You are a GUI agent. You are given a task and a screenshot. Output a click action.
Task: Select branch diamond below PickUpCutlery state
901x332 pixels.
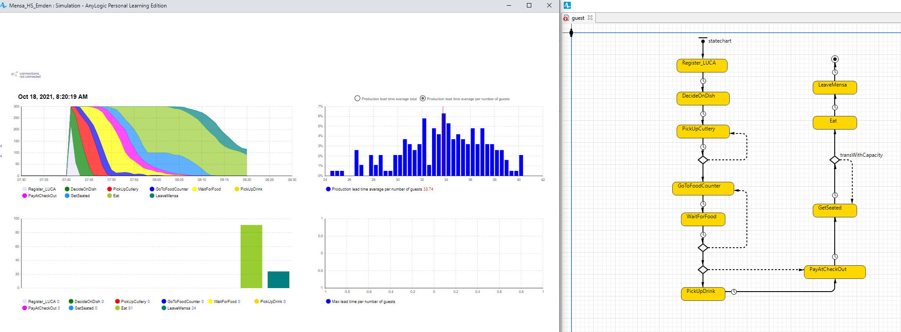703,160
